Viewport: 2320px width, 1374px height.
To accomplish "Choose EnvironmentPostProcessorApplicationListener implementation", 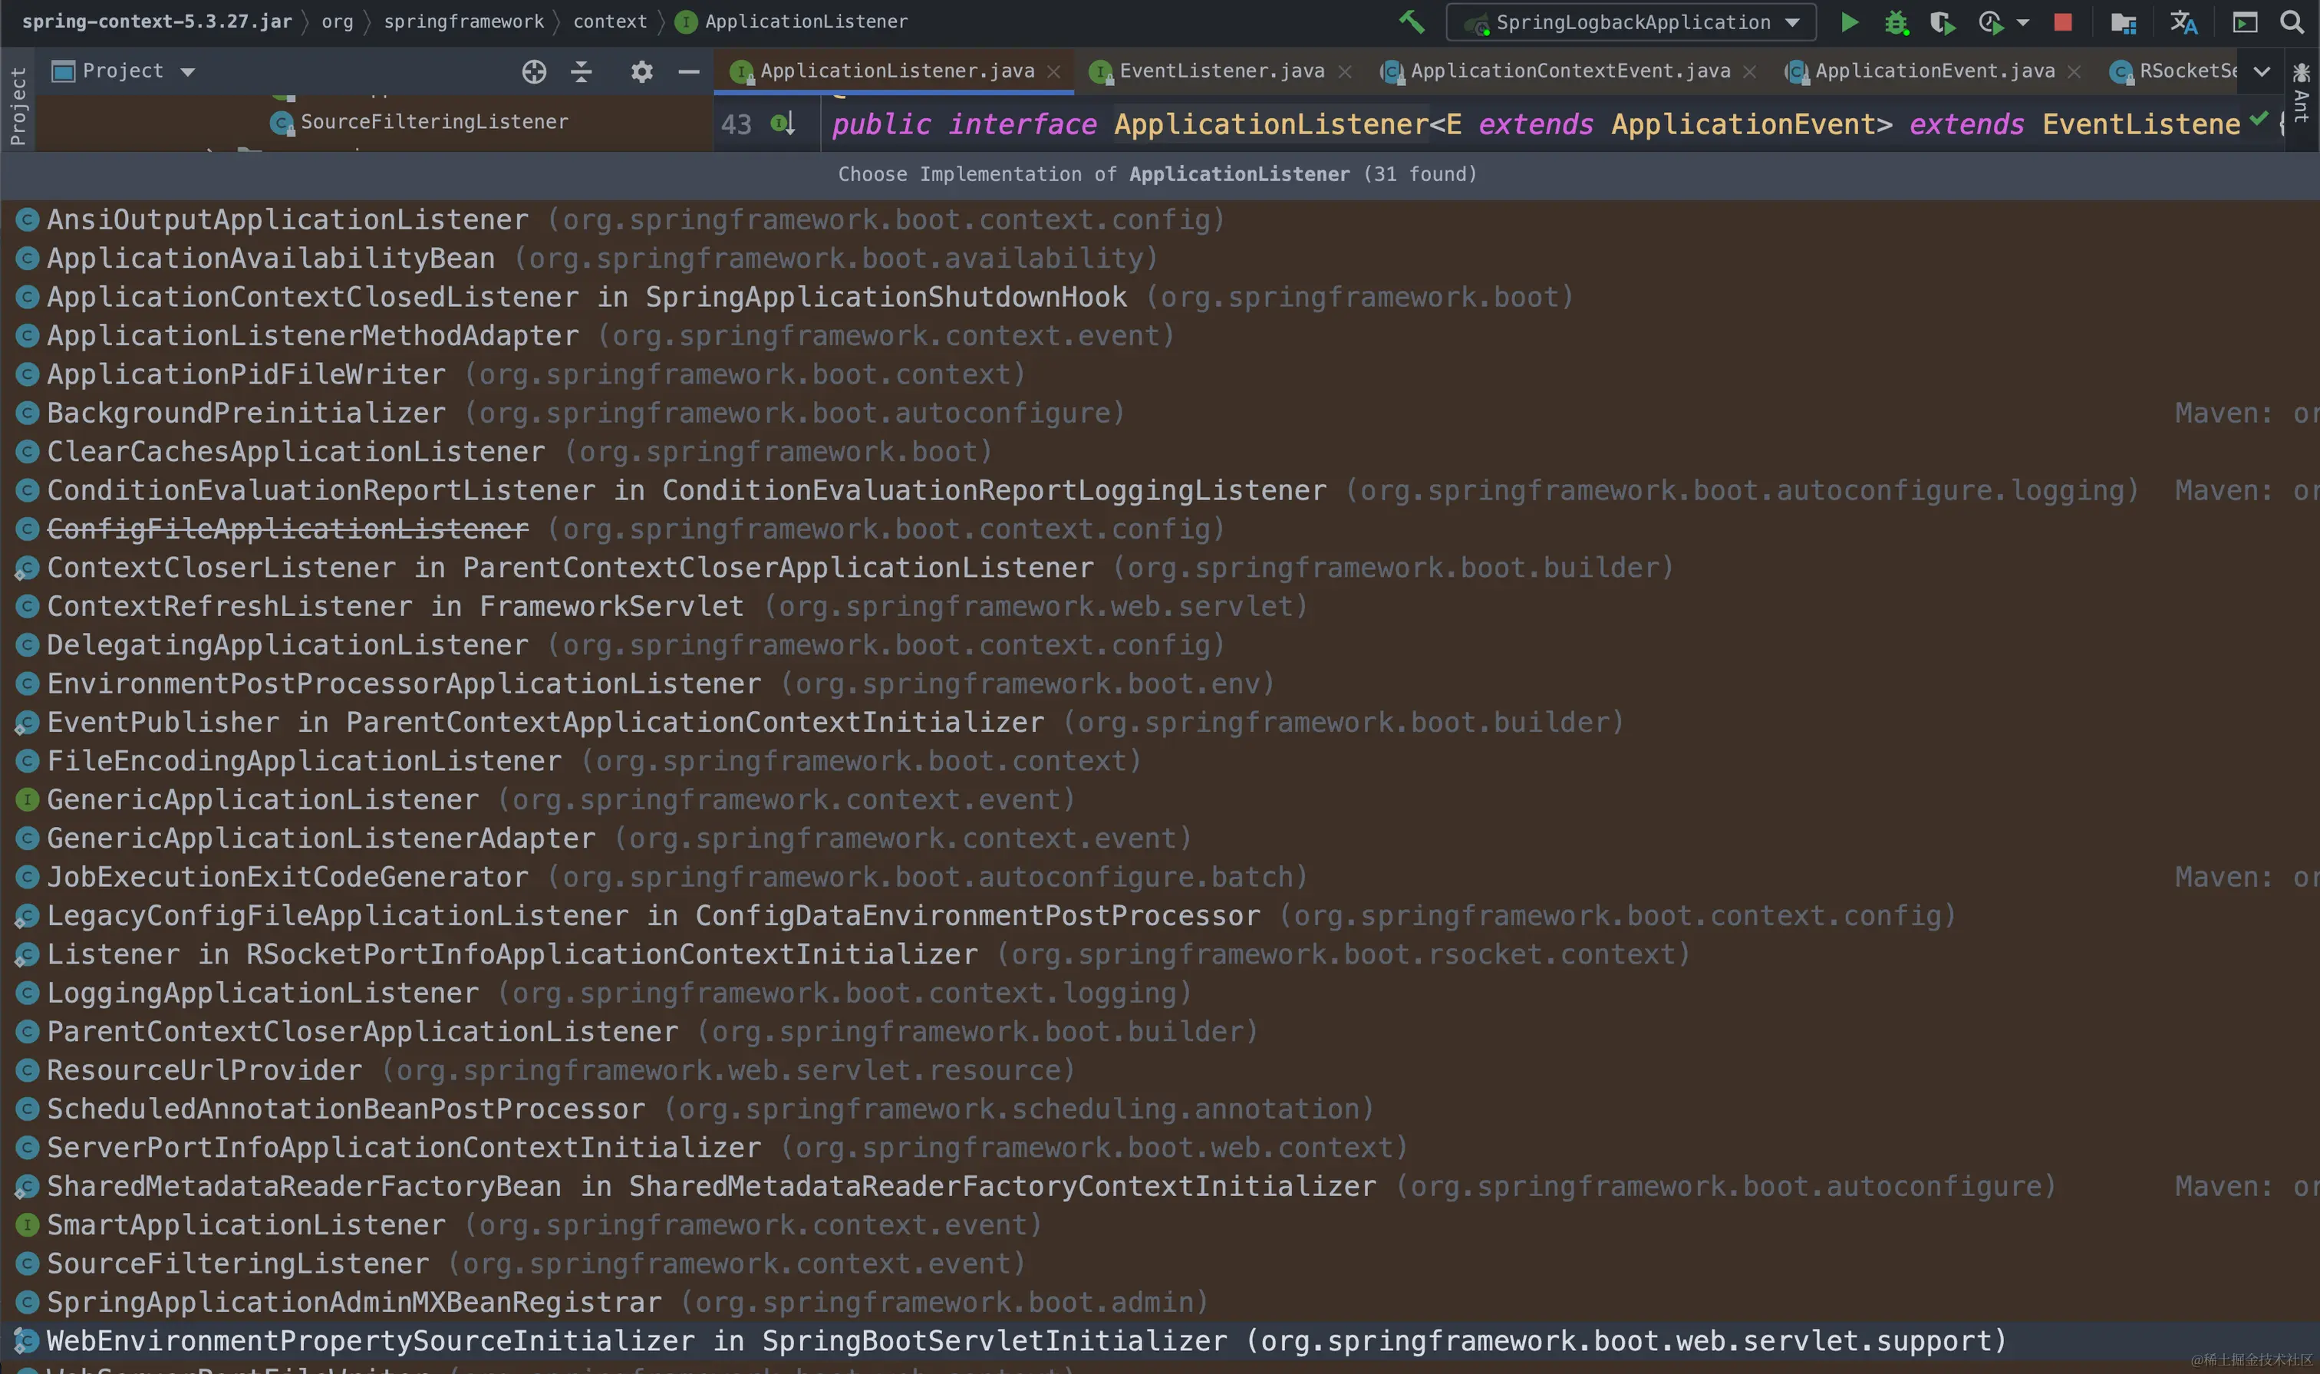I will [x=1159, y=684].
